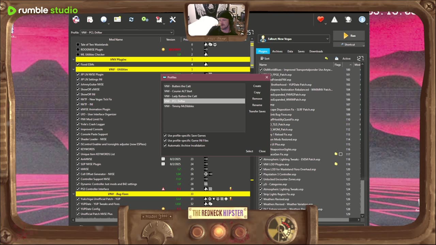
Task: Click the Vault Boy Fallout New Vegas icon
Action: (x=263, y=39)
